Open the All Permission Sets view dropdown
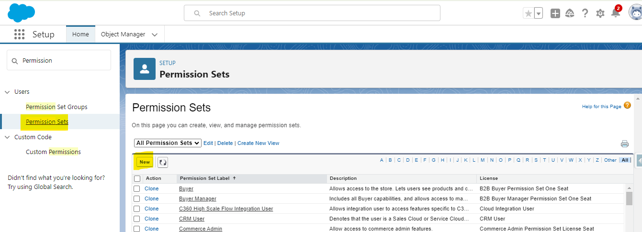The height and width of the screenshot is (232, 642). point(168,143)
